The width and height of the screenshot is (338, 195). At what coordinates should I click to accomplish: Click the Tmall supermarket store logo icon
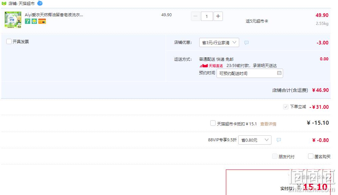[x=4, y=3]
